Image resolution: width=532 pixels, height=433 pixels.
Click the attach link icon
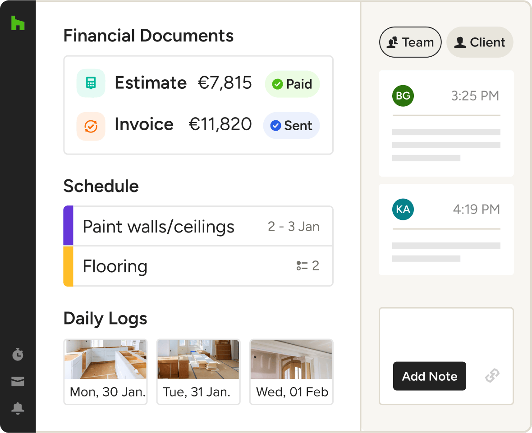[x=492, y=376]
